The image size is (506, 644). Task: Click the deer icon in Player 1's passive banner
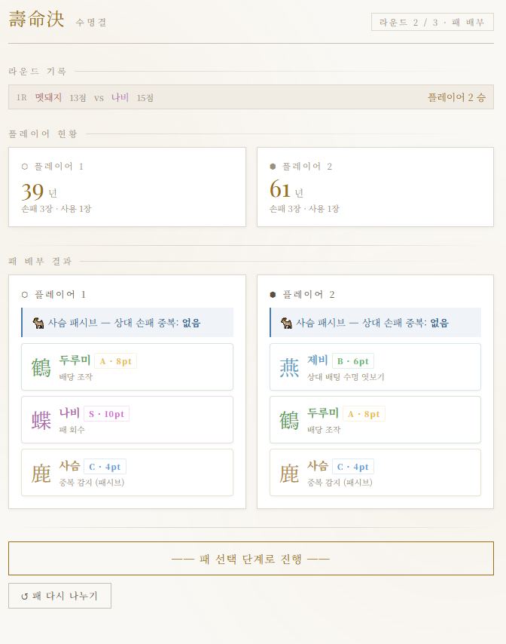point(38,323)
